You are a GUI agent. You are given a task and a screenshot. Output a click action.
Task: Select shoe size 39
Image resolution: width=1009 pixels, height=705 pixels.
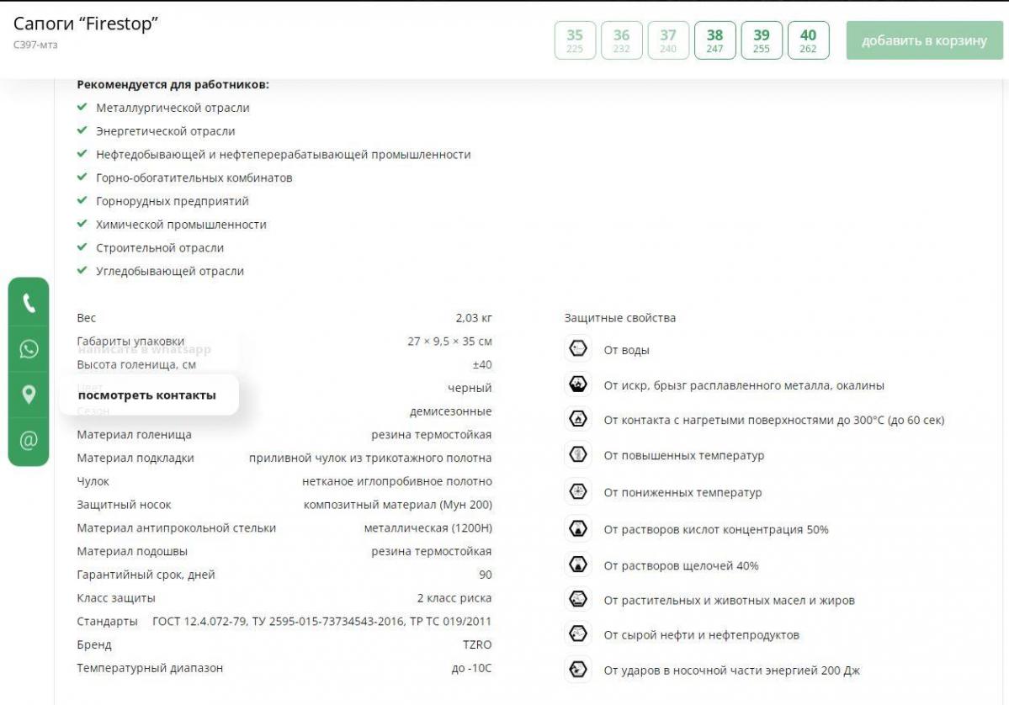pyautogui.click(x=761, y=40)
